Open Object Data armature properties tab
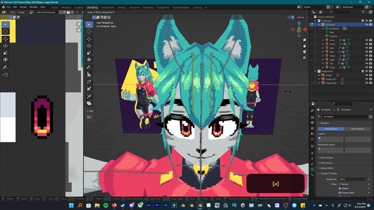The width and height of the screenshot is (374, 210). click(x=312, y=169)
